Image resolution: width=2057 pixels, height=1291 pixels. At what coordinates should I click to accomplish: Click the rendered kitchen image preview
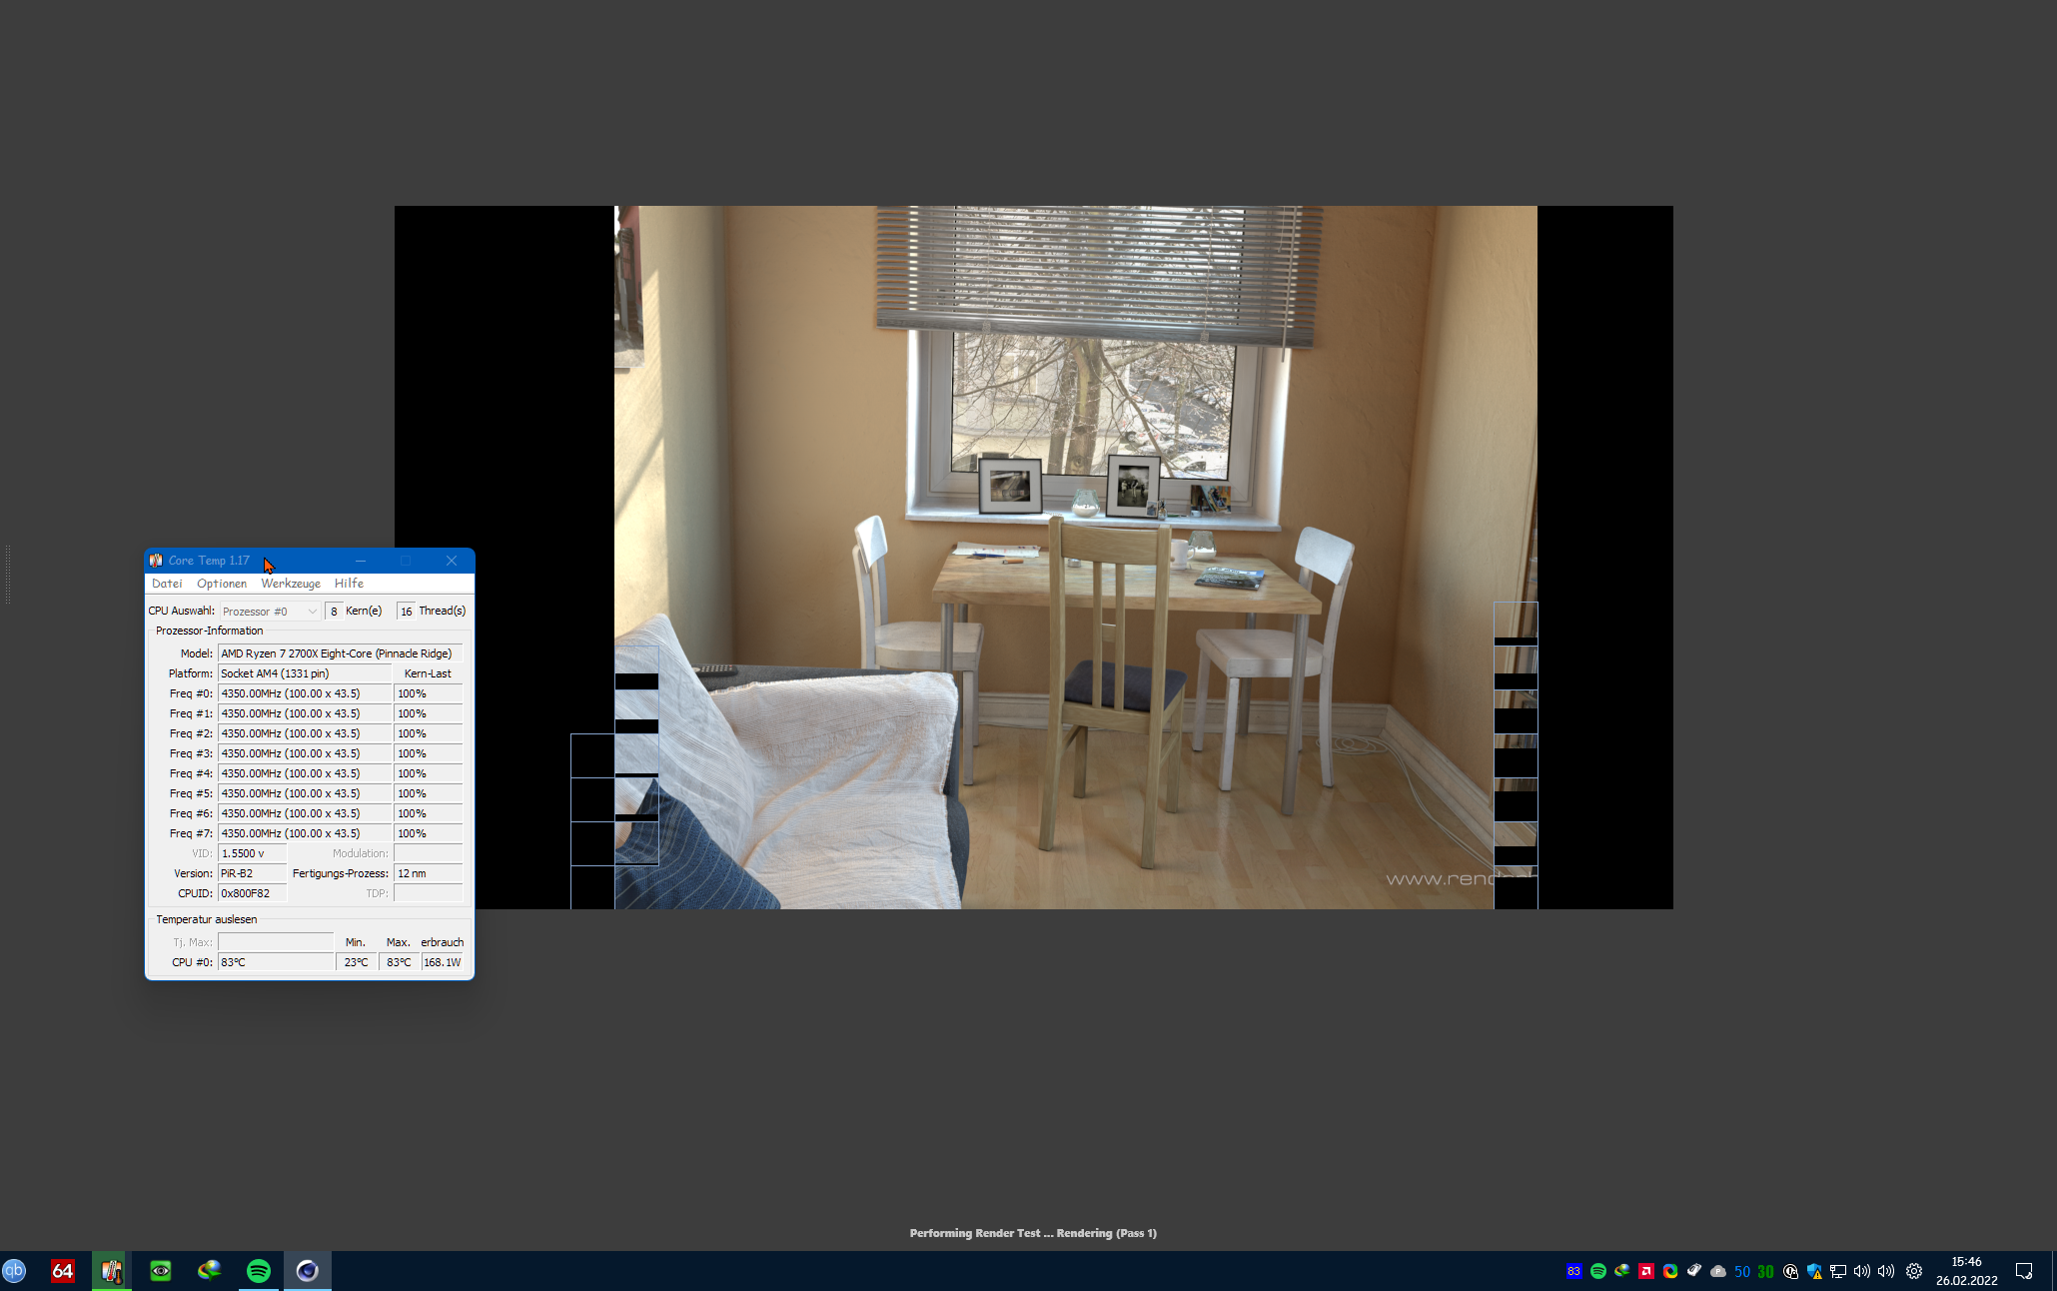[1075, 557]
